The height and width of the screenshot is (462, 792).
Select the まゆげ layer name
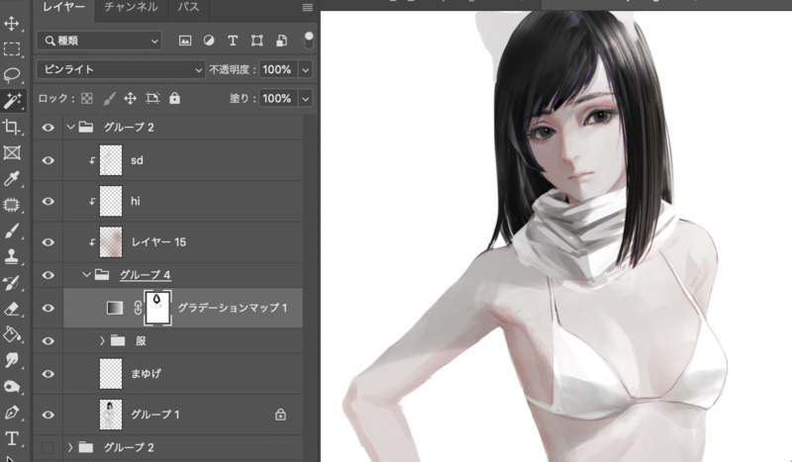tap(146, 374)
